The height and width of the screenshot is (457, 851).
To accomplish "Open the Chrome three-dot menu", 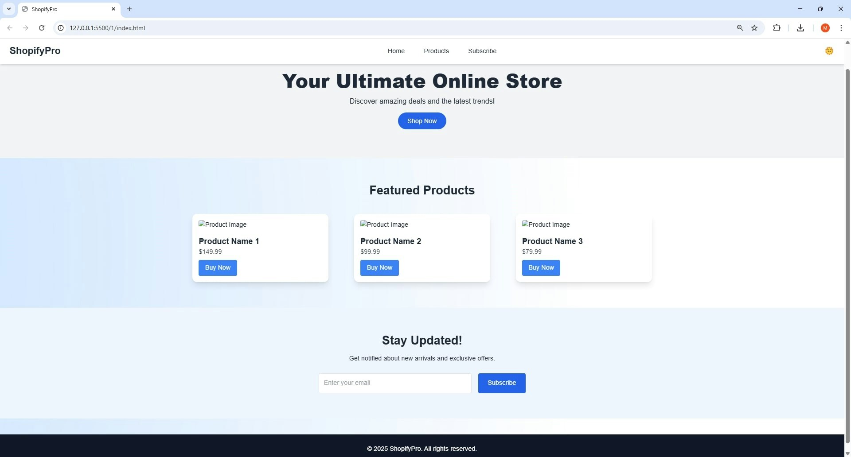I will click(x=842, y=27).
